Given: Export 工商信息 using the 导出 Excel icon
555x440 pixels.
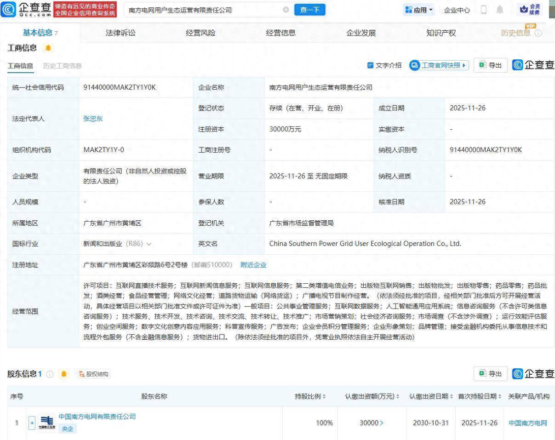Looking at the screenshot, I should tap(490, 65).
